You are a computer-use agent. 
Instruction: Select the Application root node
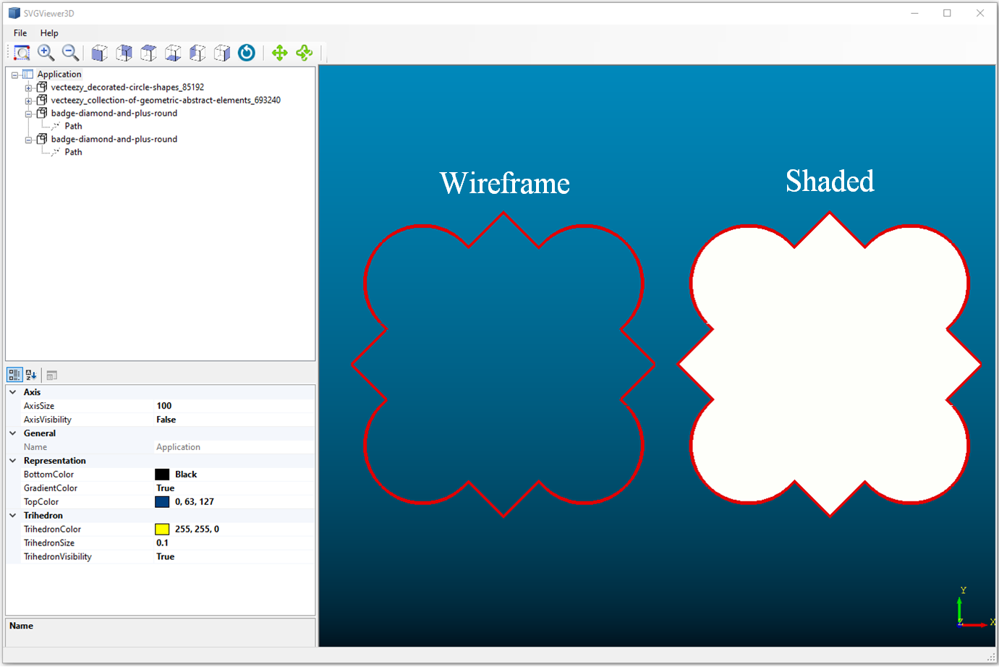coord(59,75)
